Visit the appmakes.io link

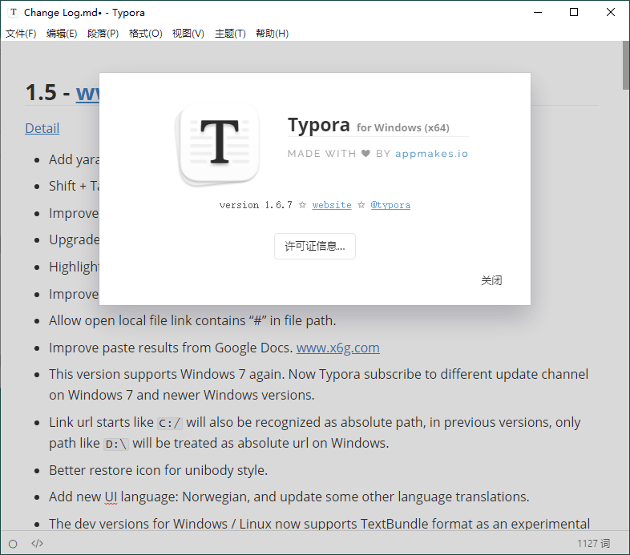pyautogui.click(x=431, y=154)
